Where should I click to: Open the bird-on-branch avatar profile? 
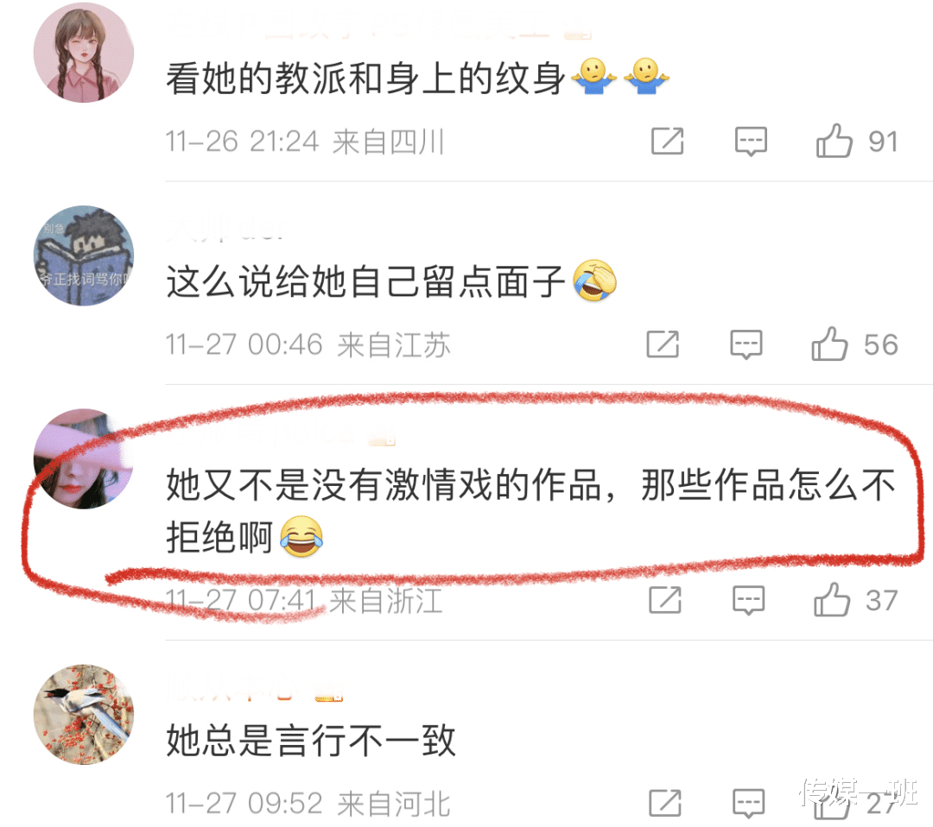[83, 714]
